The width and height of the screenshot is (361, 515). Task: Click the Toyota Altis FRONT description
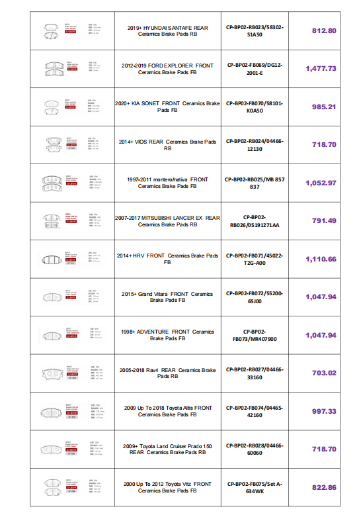tap(167, 411)
